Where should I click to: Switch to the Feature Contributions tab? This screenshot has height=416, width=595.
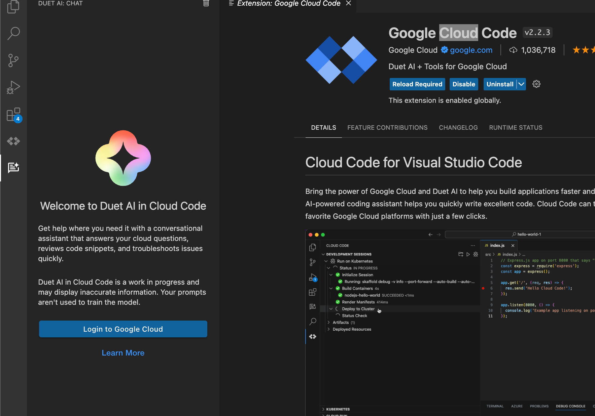pyautogui.click(x=387, y=128)
